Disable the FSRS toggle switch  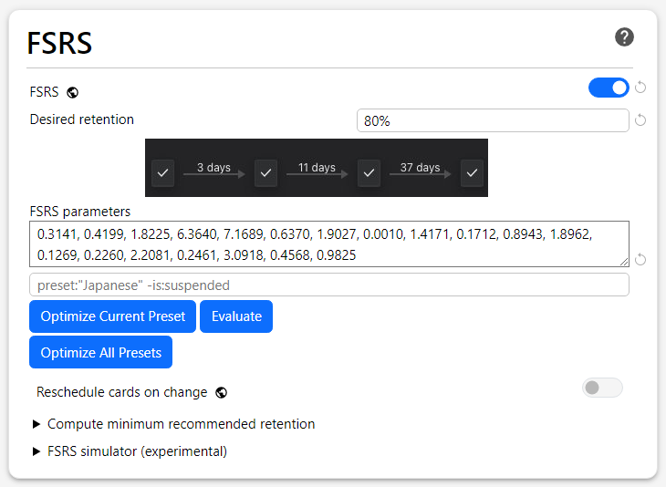click(609, 88)
